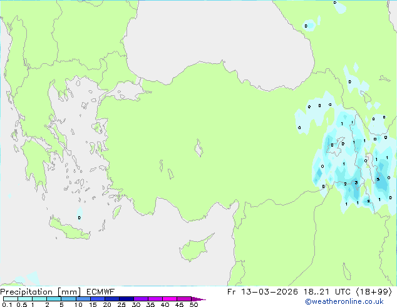This screenshot has width=397, height=307.
Task: Click the '(18+99)' forecast offset text
Action: [x=374, y=292]
